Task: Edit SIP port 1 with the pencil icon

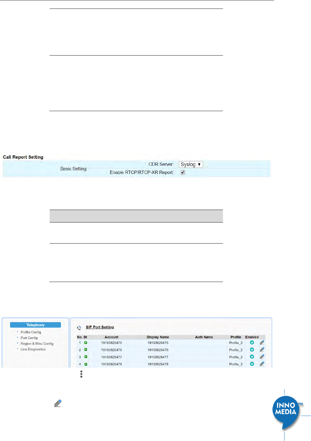Action: click(262, 342)
